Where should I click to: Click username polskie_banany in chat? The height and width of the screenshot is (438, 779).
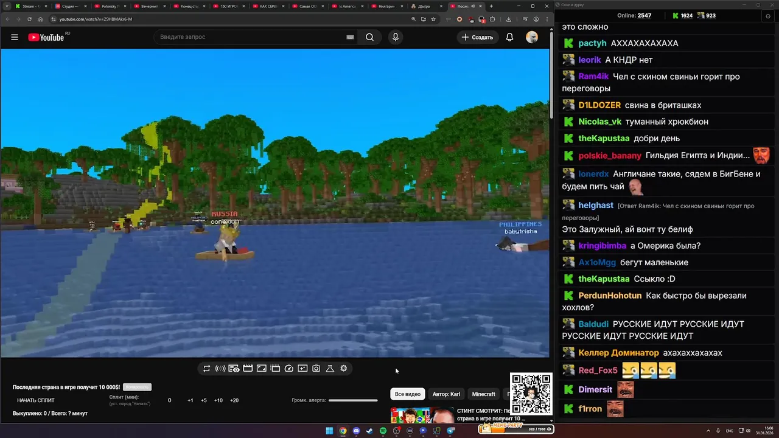click(610, 155)
